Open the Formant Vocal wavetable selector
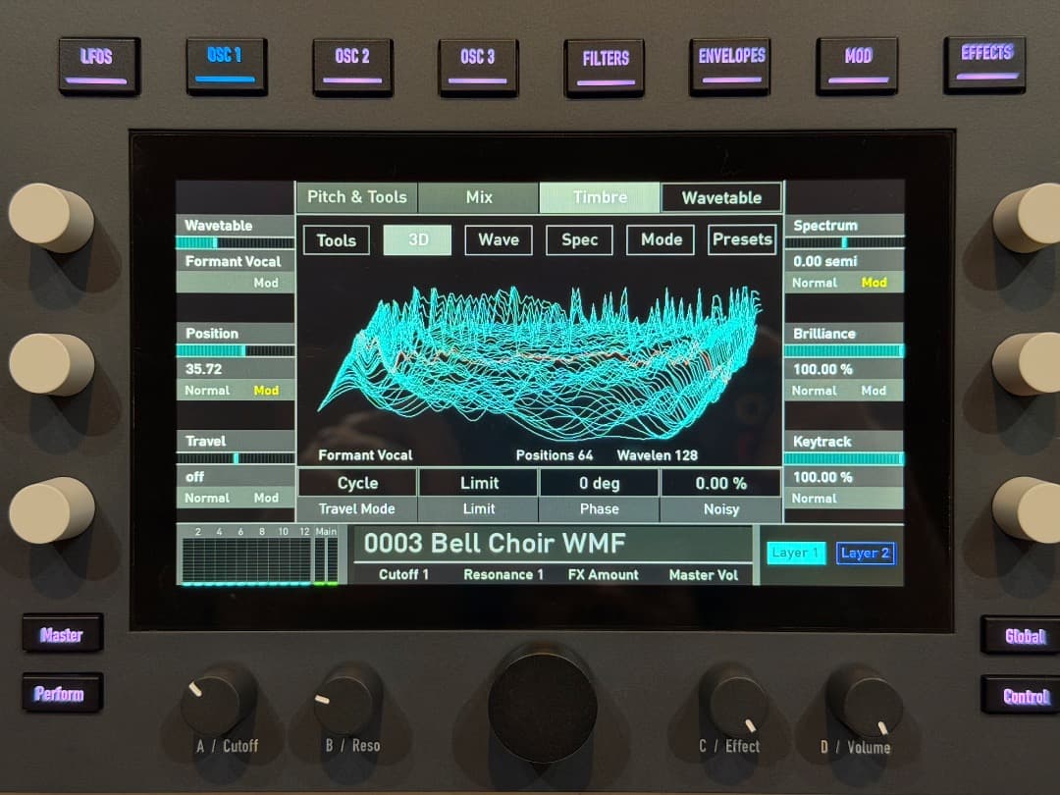1060x795 pixels. click(234, 262)
